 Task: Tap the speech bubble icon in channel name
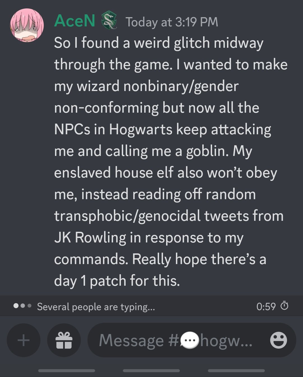[190, 340]
